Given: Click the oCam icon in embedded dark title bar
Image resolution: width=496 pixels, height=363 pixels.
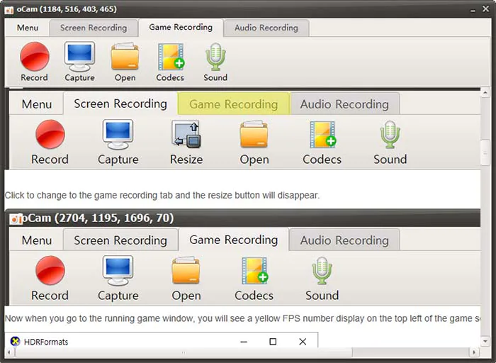Looking at the screenshot, I should [15, 218].
